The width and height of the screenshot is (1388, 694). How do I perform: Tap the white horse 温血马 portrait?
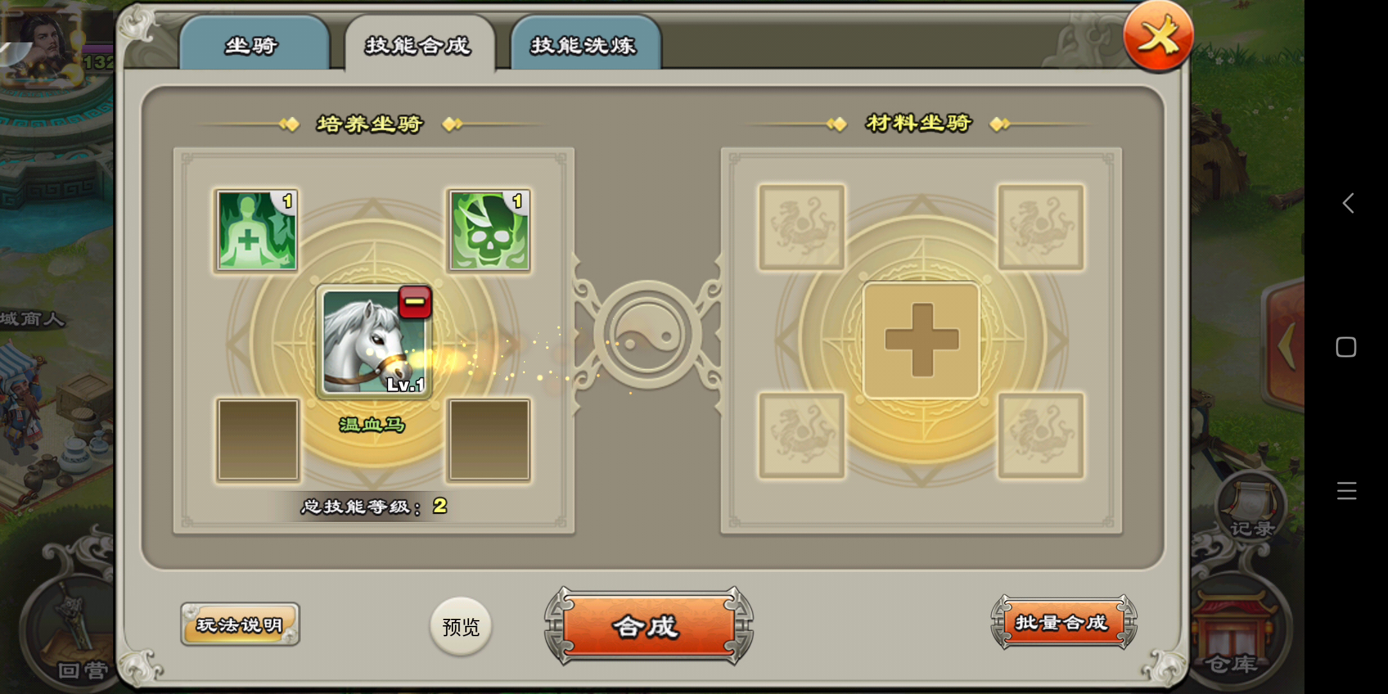click(374, 341)
